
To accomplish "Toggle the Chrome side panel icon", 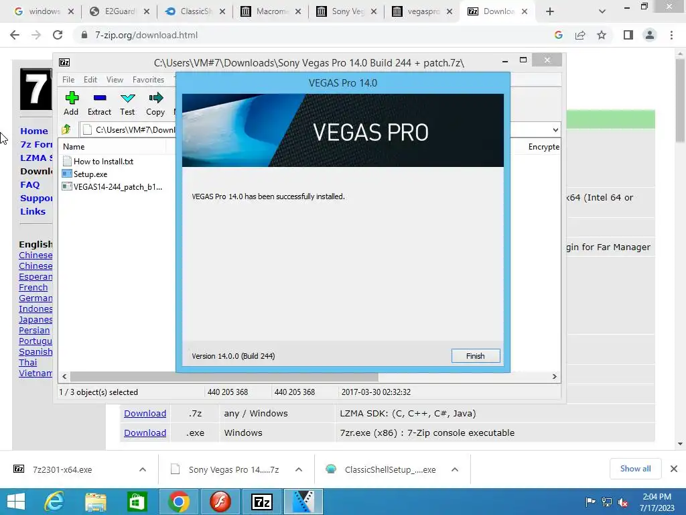I will [x=628, y=35].
